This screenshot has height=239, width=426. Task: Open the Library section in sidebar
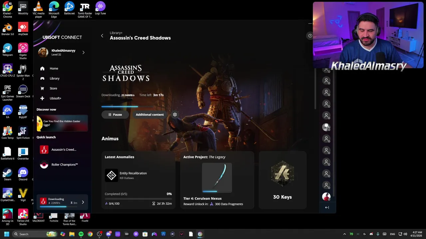point(54,78)
